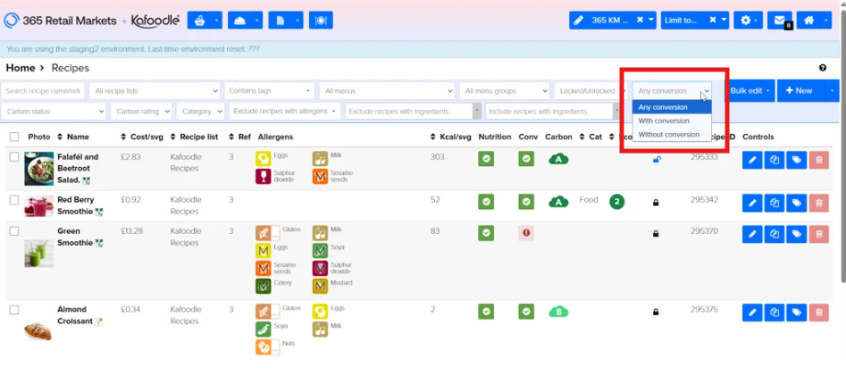Check the select-all checkbox in table header

pyautogui.click(x=14, y=137)
